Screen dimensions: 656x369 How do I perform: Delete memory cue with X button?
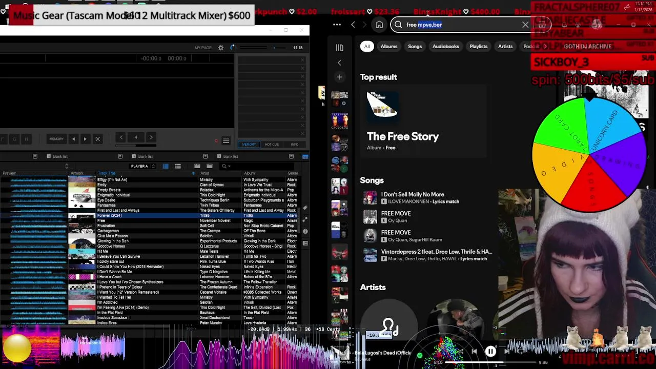tap(97, 139)
